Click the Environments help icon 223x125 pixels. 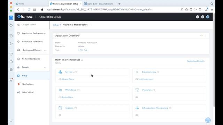coord(158,72)
